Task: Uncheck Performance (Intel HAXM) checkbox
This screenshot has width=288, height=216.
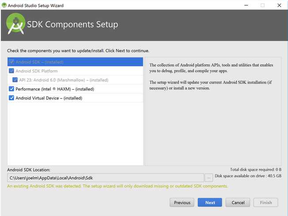Action: 11,89
